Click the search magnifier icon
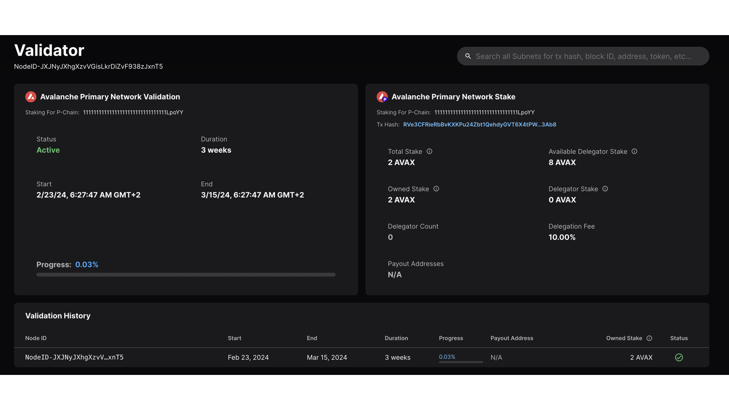Viewport: 729px width, 410px height. pyautogui.click(x=468, y=56)
